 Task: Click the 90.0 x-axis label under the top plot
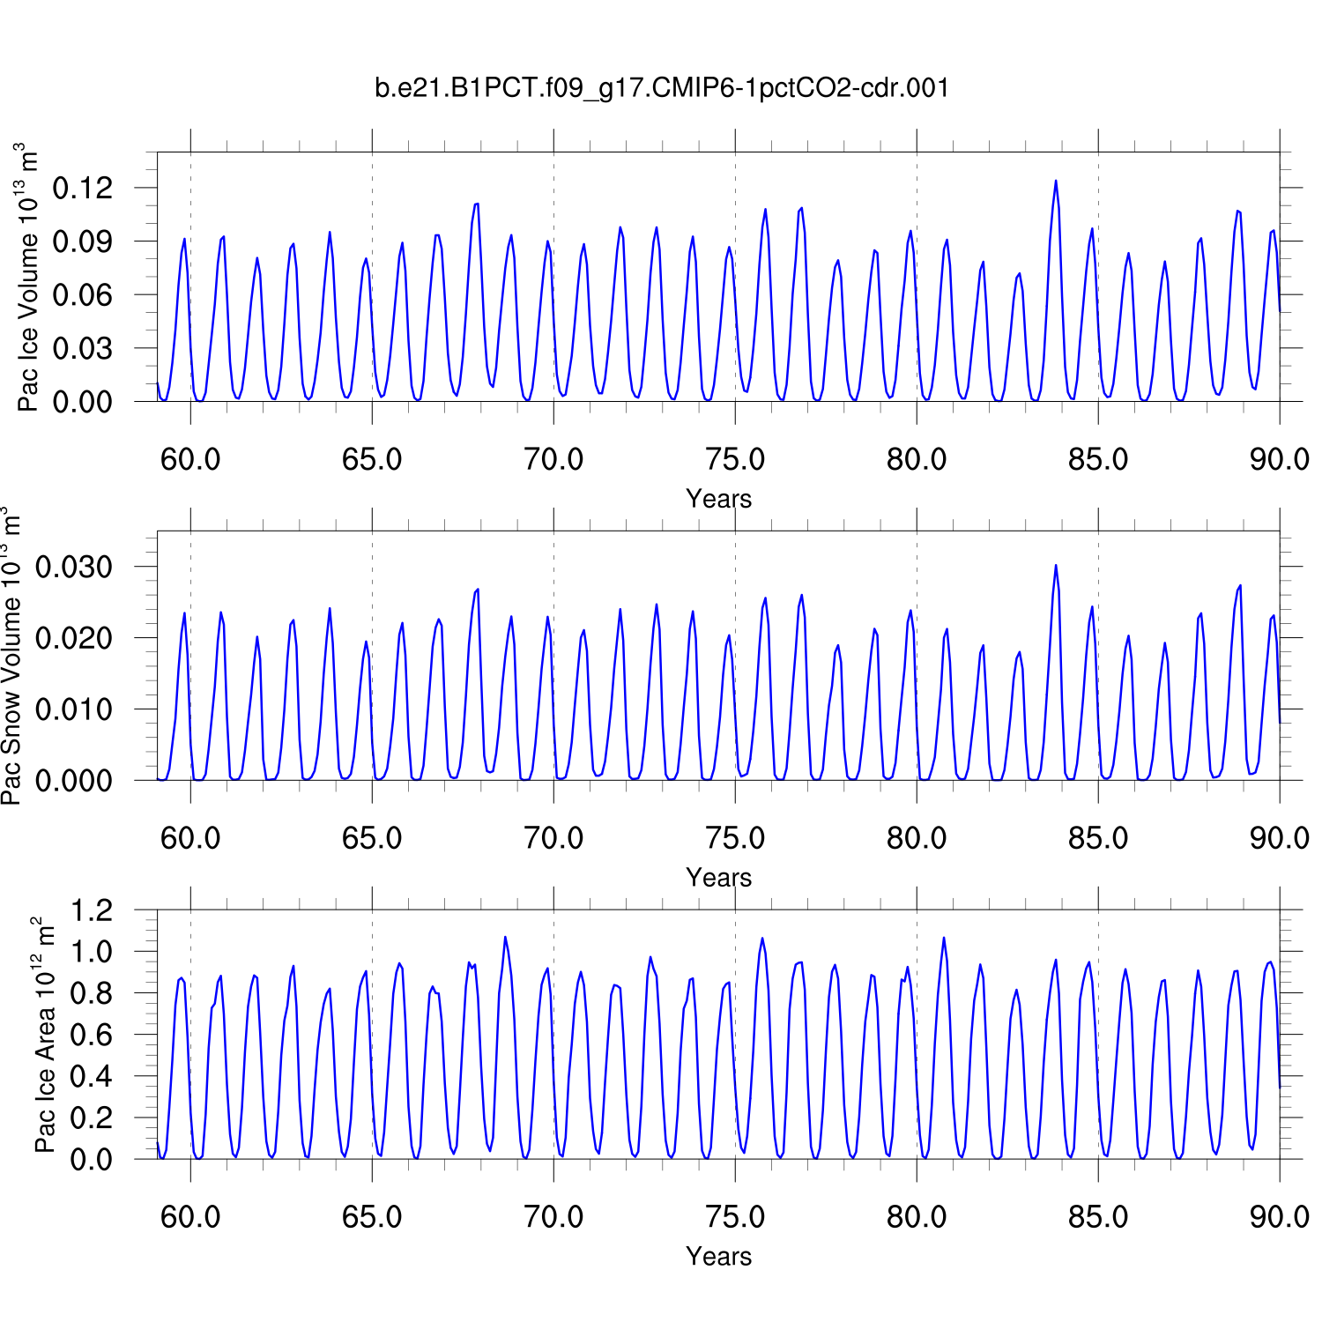tap(1279, 459)
